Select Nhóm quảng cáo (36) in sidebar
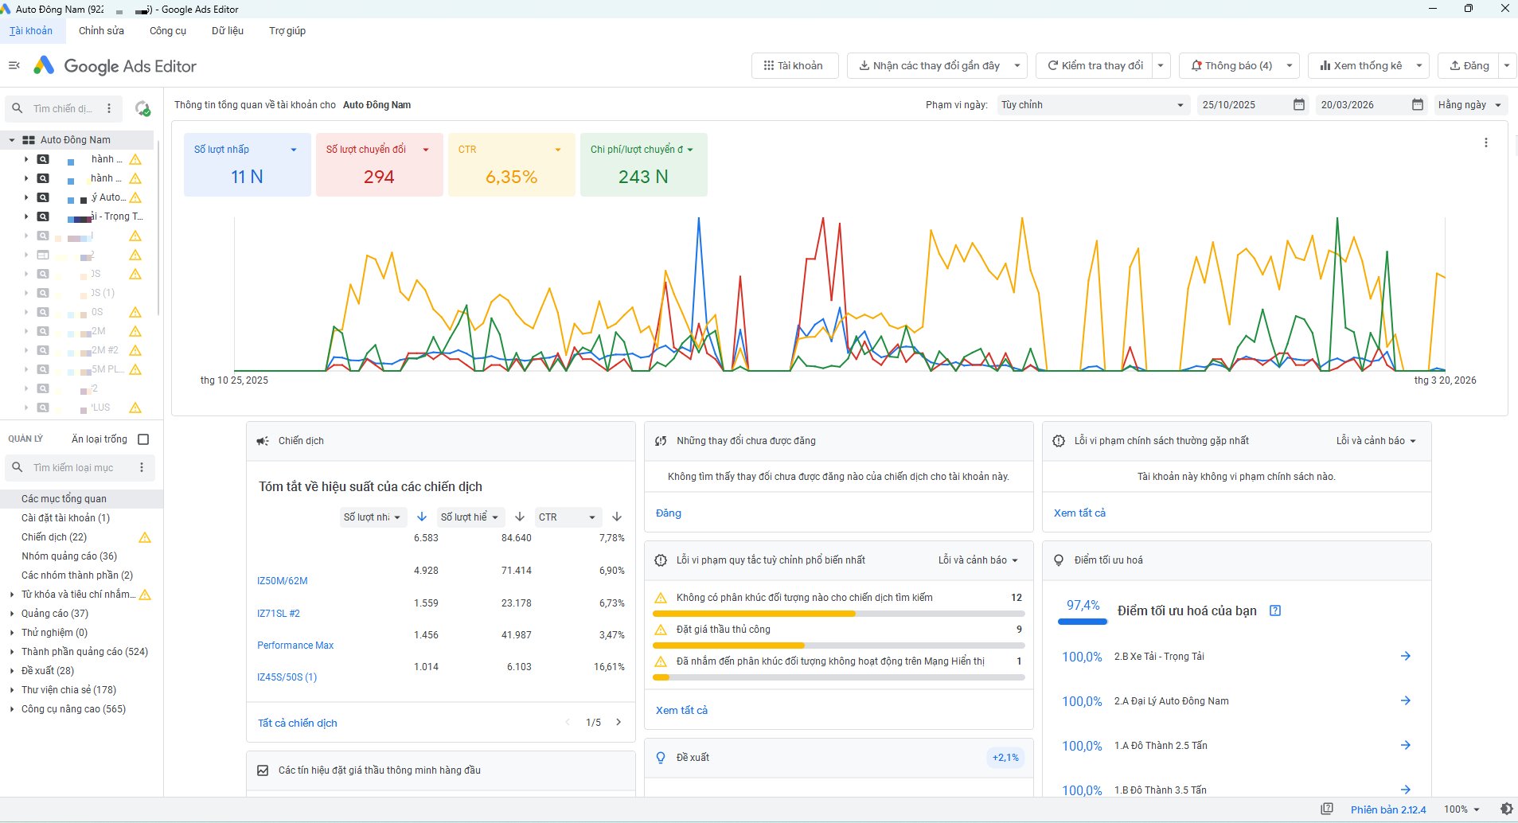The image size is (1518, 823). point(69,556)
